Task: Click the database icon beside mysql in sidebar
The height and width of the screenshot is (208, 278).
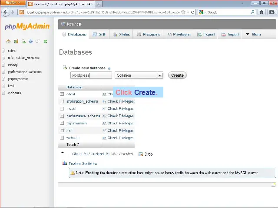Action: pyautogui.click(x=3, y=65)
